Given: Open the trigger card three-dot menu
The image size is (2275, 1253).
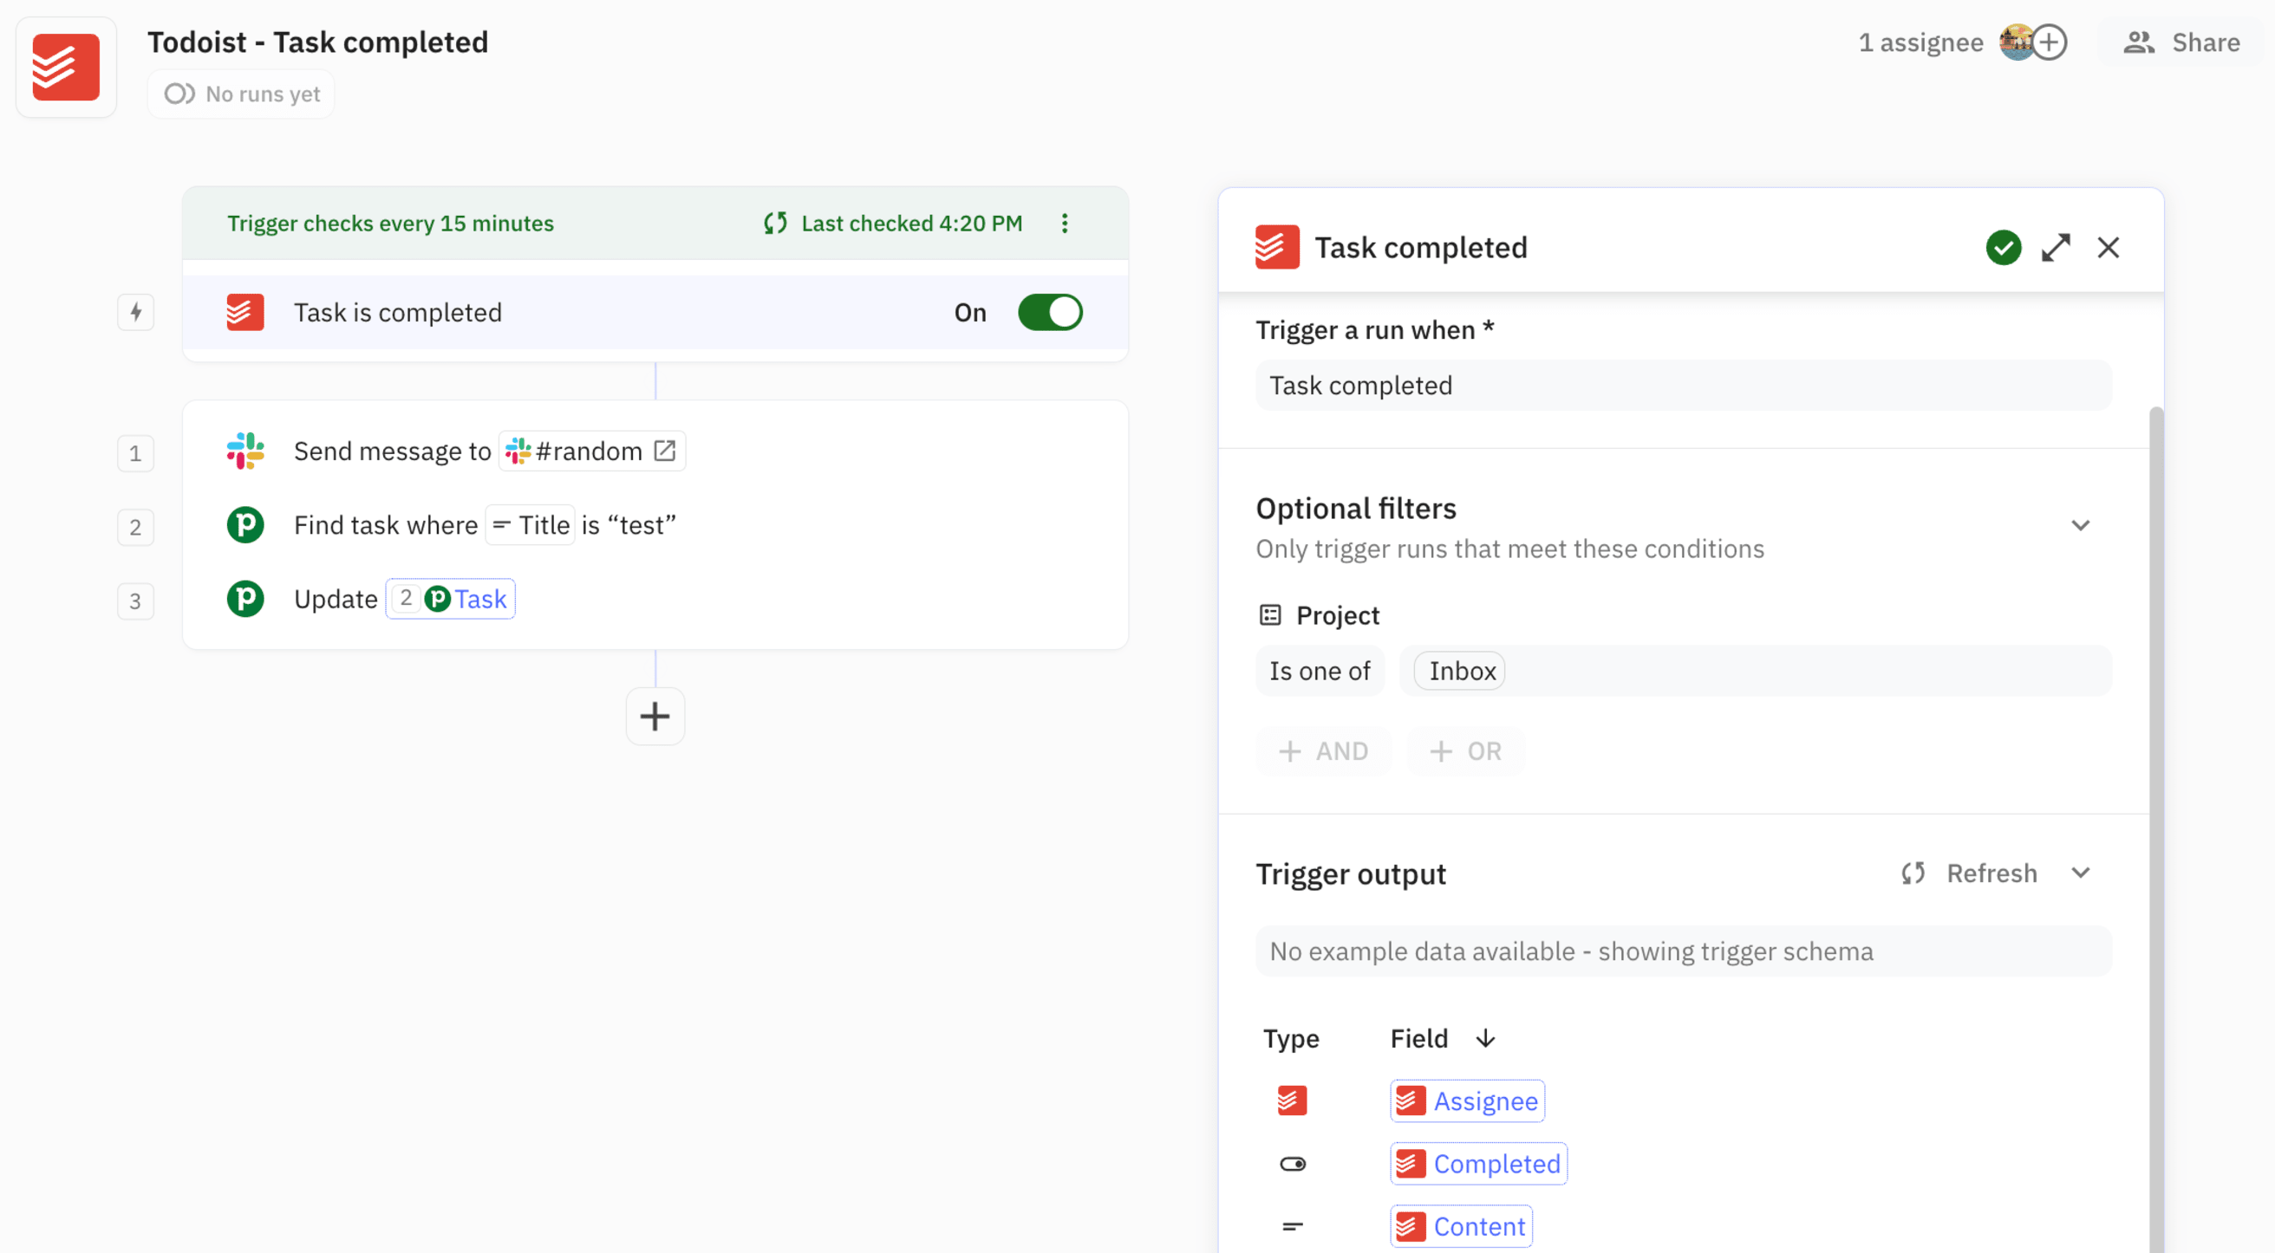Looking at the screenshot, I should pos(1065,224).
